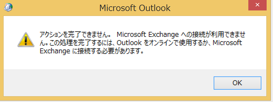The image size is (273, 102).
Task: Click the second message line beginning "ん。この処理を"
Action: click(x=141, y=42)
